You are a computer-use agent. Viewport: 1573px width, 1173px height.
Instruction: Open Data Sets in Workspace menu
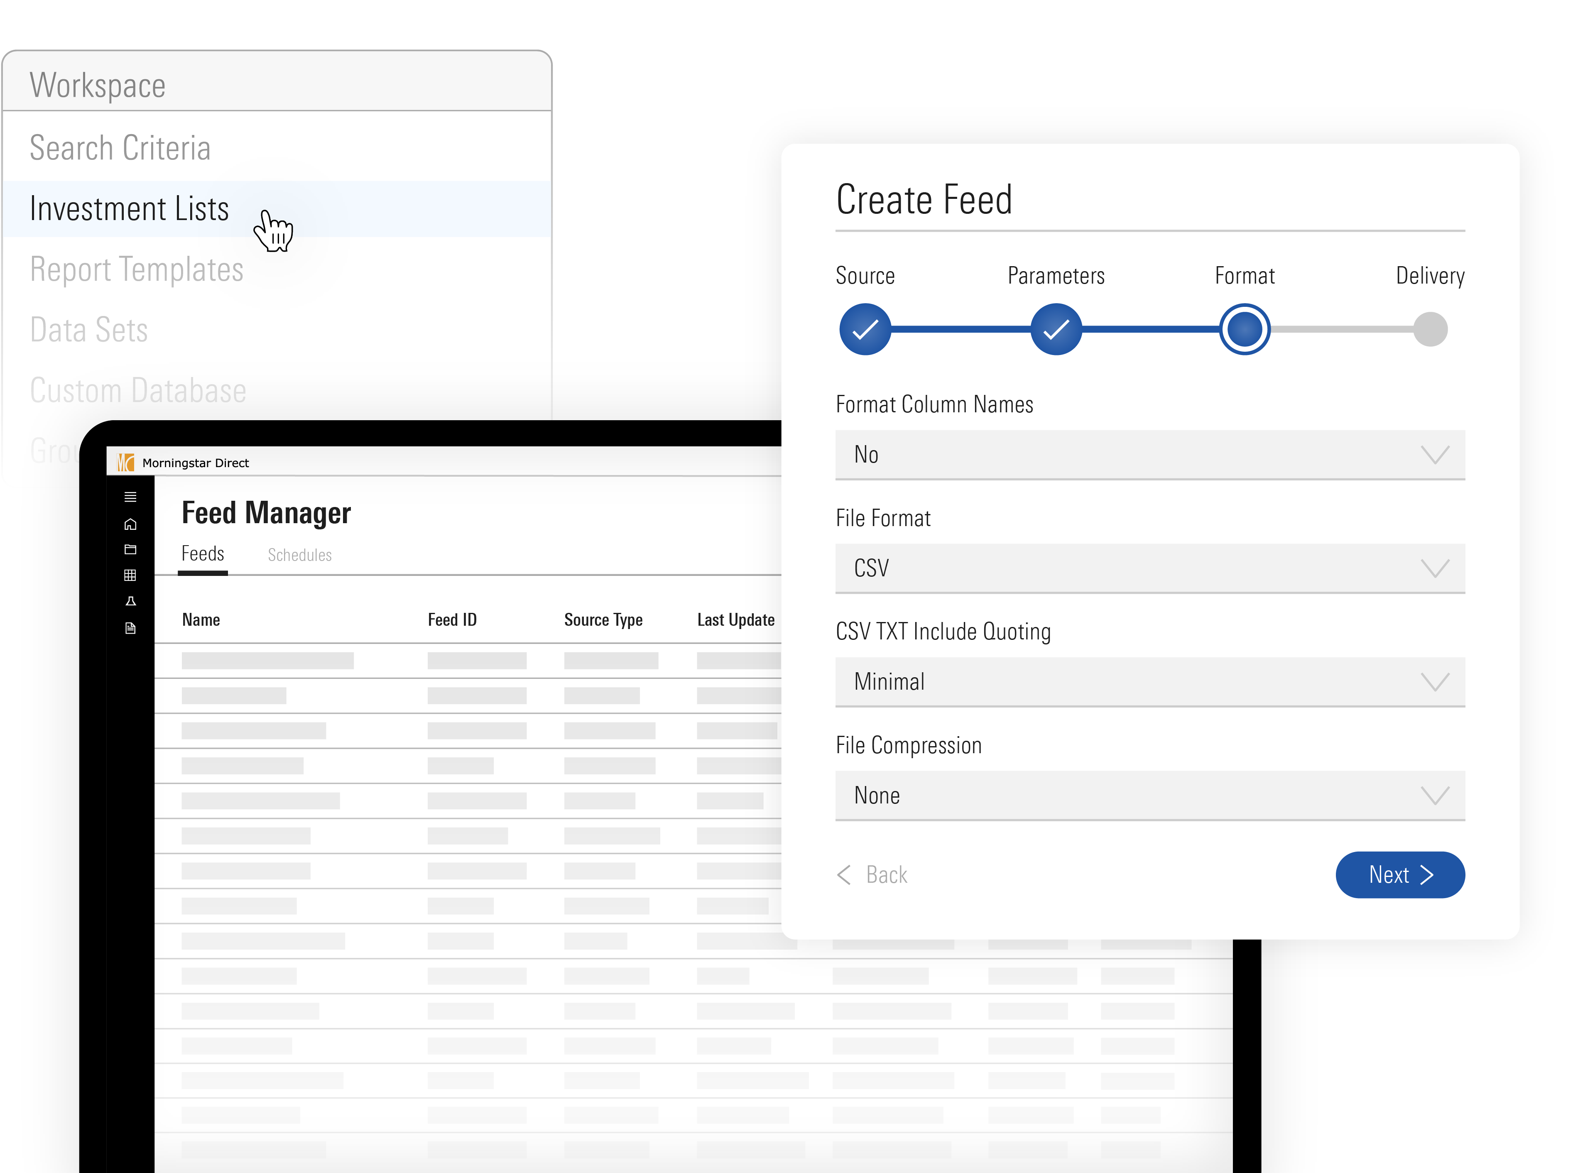[x=89, y=330]
